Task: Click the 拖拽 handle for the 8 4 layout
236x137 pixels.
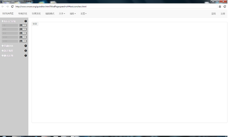Action: coord(23,33)
